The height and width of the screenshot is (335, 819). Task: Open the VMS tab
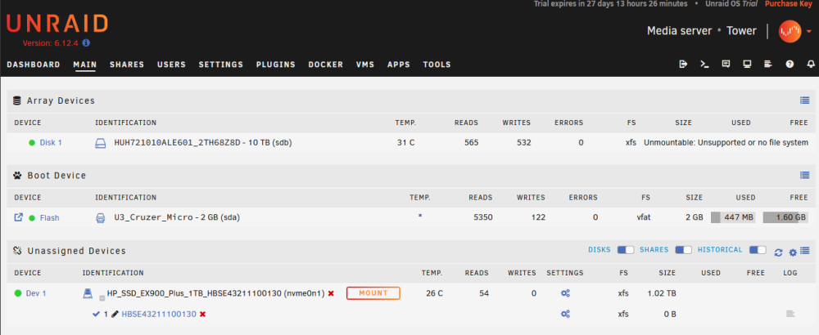click(x=365, y=65)
